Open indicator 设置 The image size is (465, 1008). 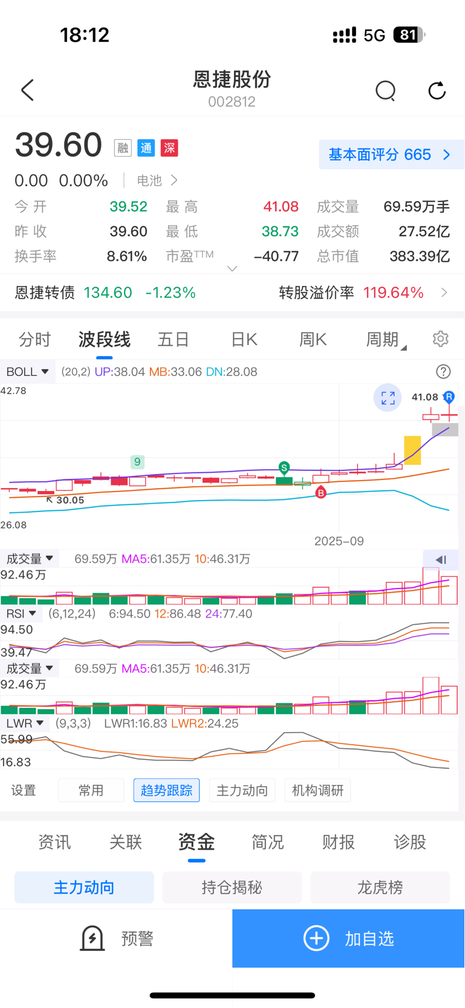tap(24, 791)
